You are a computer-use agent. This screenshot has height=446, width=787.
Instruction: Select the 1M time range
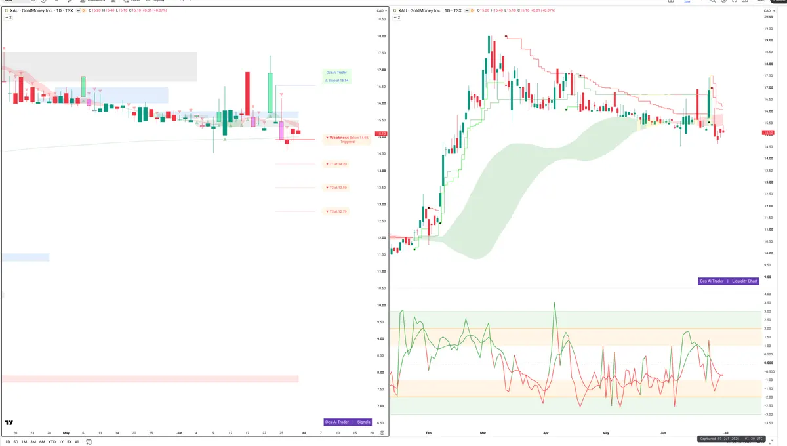[24, 442]
